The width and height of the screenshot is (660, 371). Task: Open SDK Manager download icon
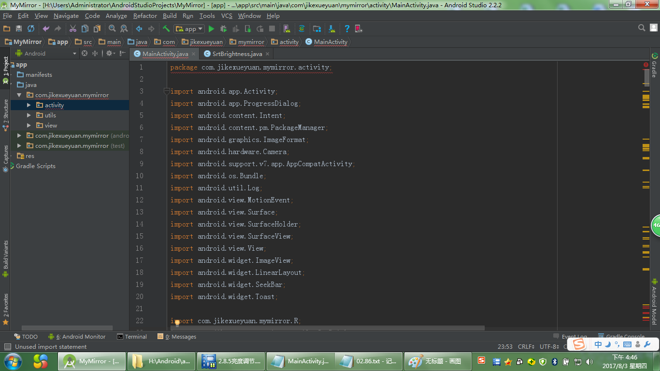(x=332, y=29)
